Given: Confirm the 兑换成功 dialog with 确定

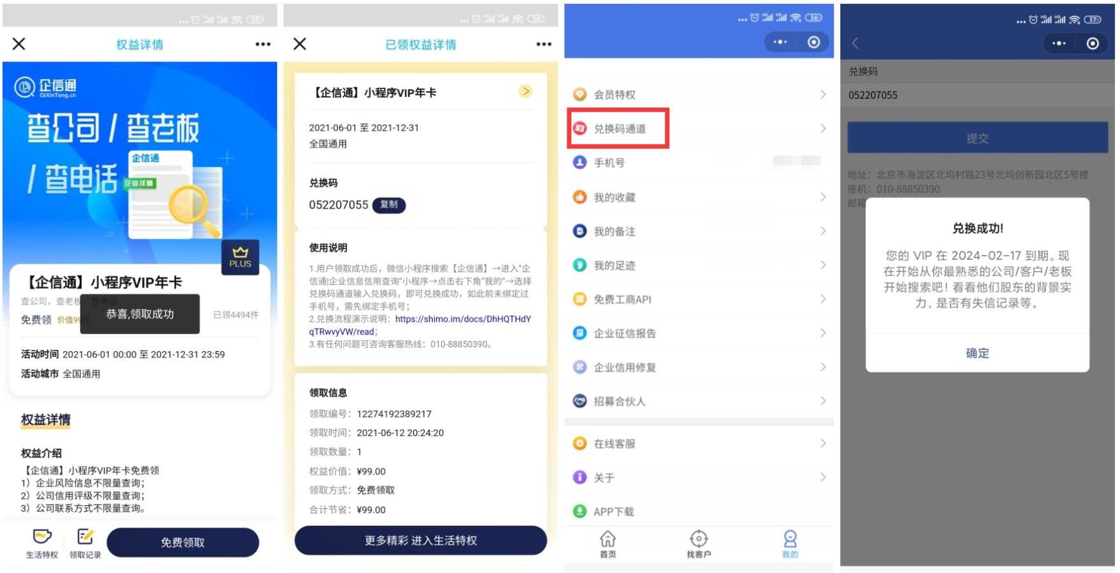Looking at the screenshot, I should point(977,353).
